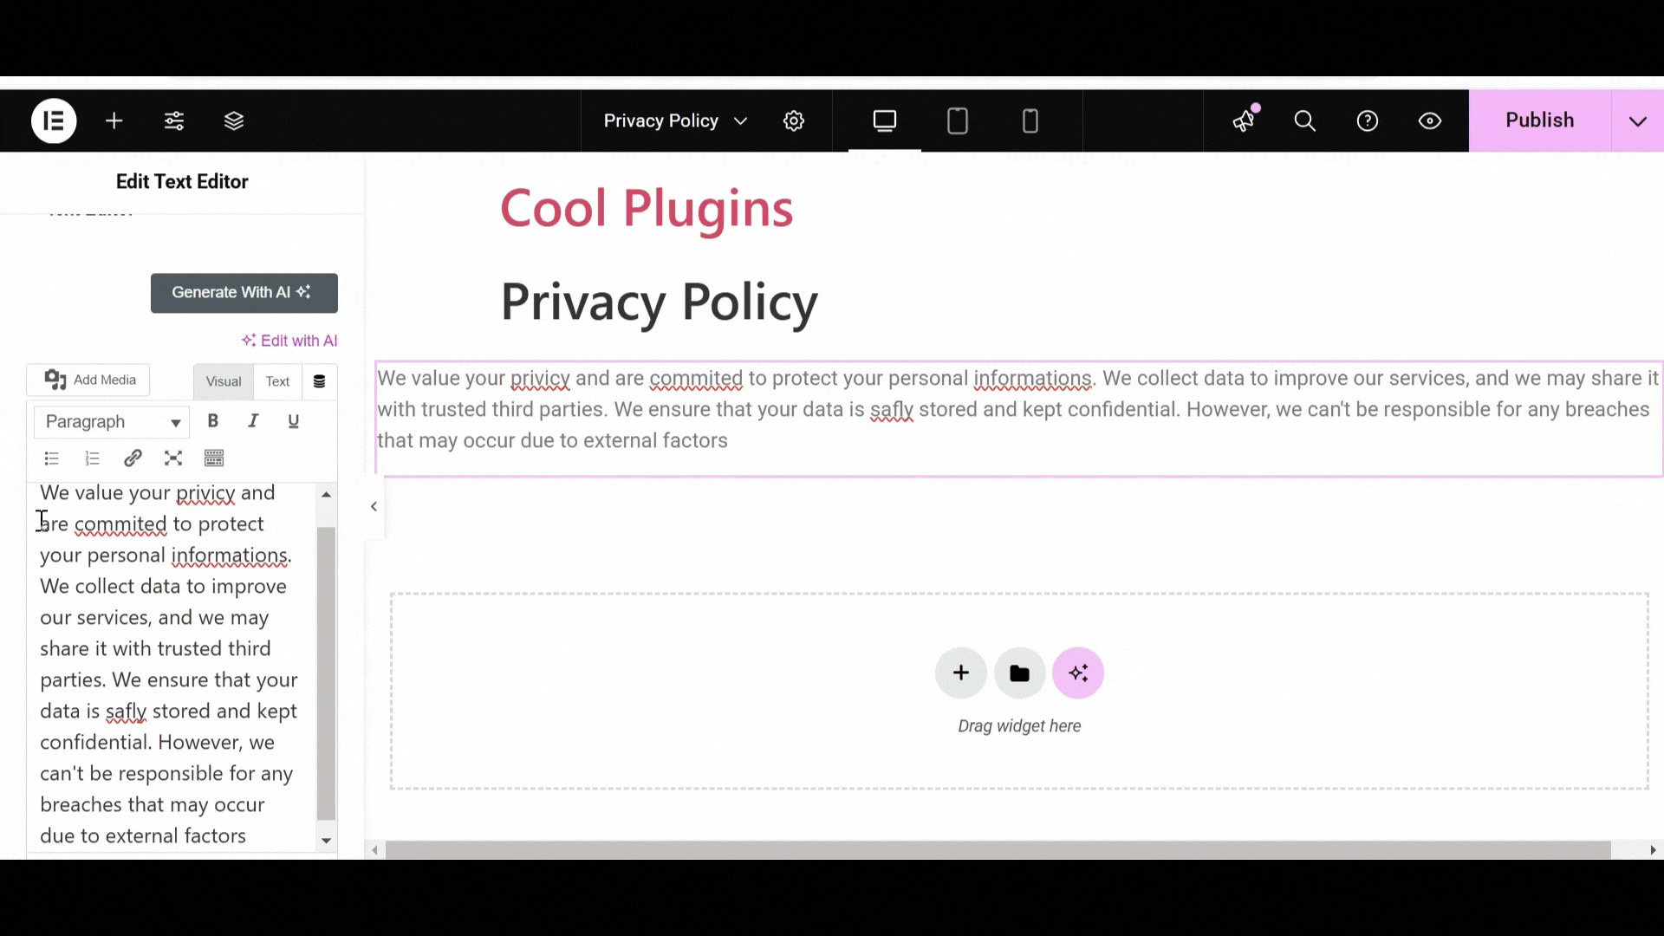Open the Elementor logo menu

[54, 120]
